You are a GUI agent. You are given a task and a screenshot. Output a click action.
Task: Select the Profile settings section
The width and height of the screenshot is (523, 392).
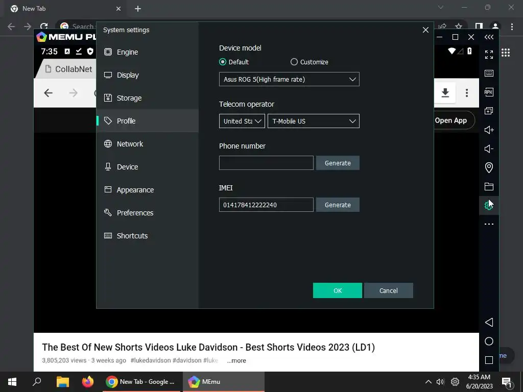click(147, 120)
